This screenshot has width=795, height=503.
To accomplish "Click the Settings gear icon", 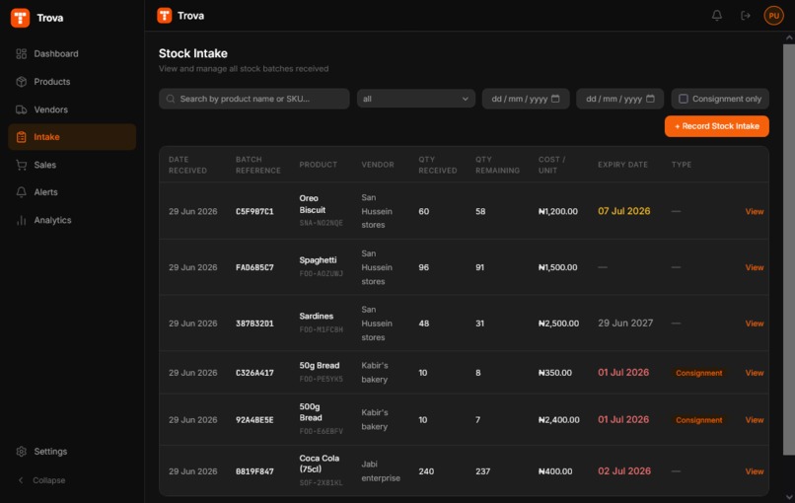I will point(22,452).
